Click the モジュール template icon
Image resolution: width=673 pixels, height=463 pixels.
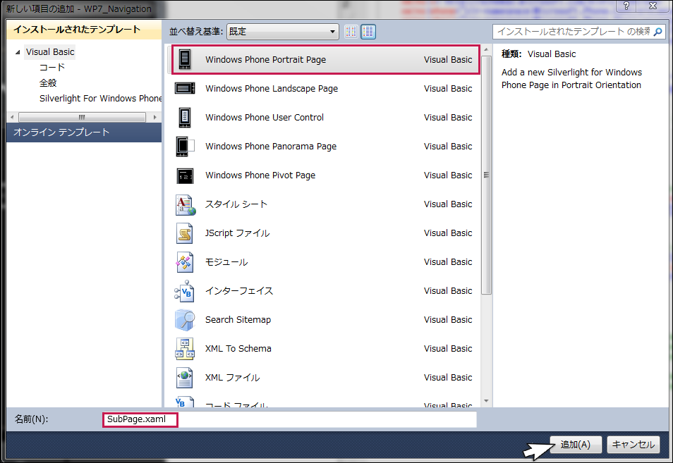click(x=185, y=262)
